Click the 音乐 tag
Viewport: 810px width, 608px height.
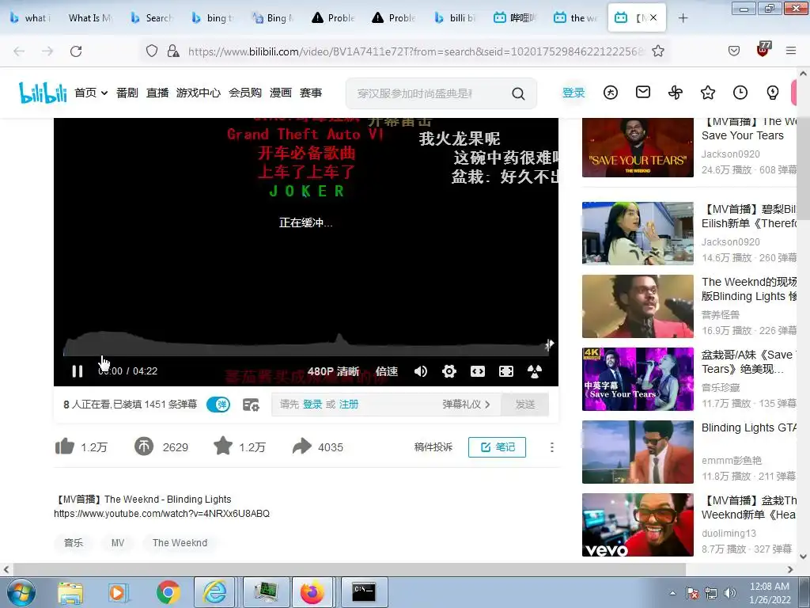point(74,543)
